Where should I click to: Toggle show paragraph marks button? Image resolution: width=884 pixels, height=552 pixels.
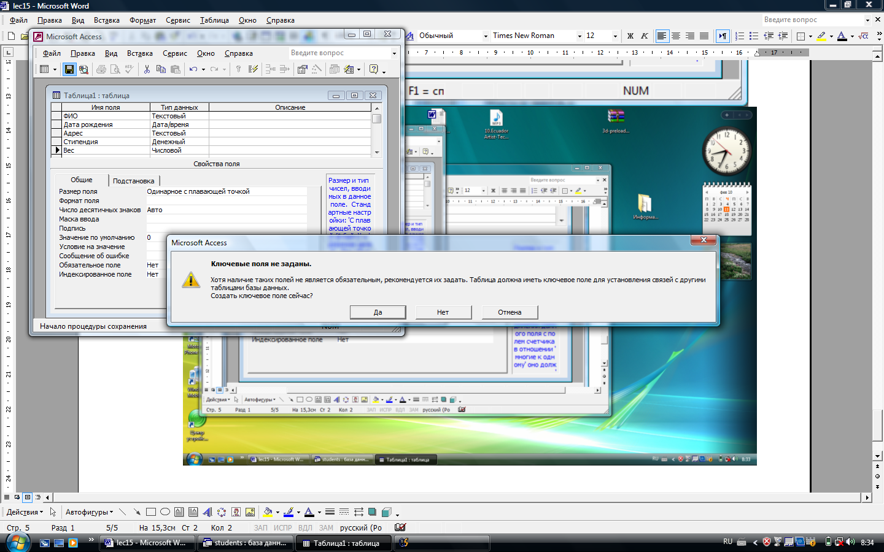click(x=723, y=36)
